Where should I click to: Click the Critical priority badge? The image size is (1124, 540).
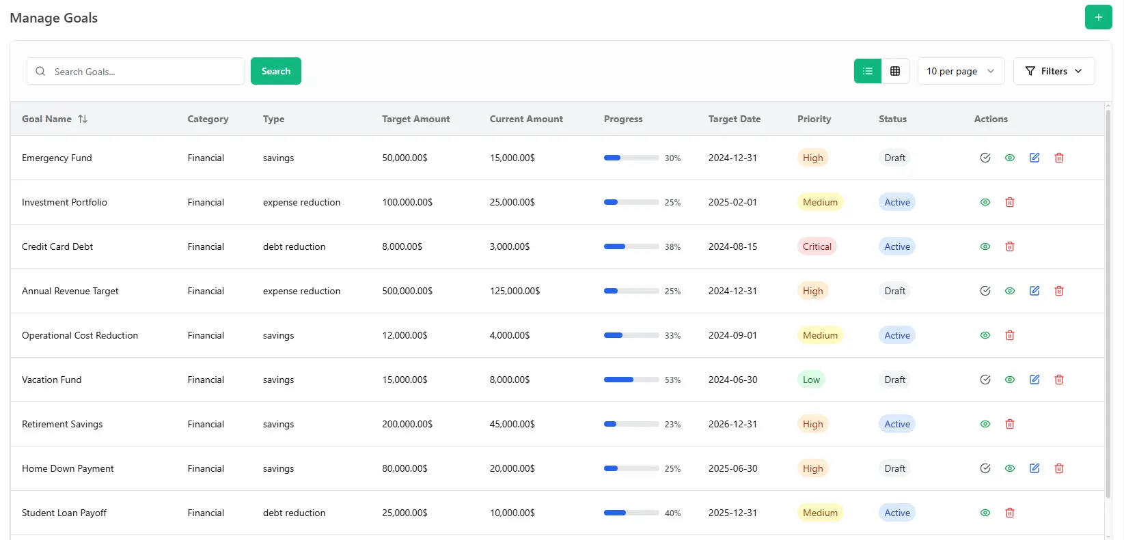(x=817, y=246)
